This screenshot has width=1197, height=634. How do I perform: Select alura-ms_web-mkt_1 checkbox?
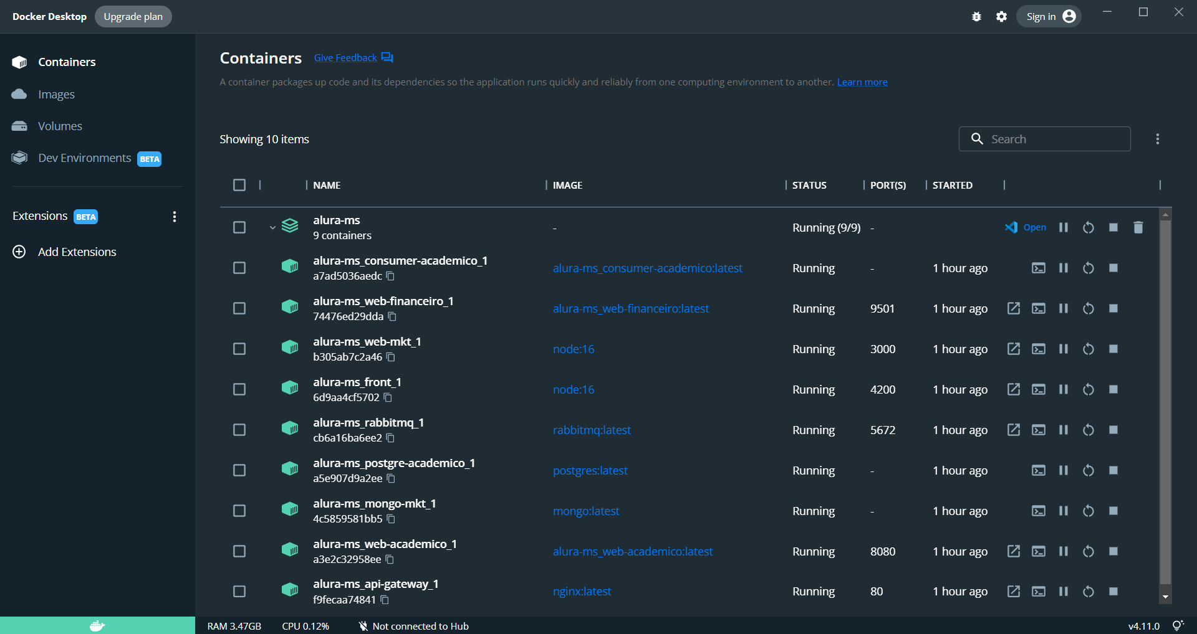click(239, 349)
